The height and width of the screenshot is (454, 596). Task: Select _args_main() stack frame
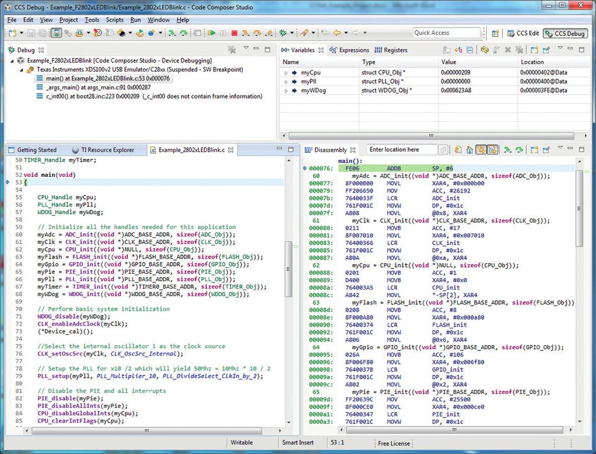point(94,87)
